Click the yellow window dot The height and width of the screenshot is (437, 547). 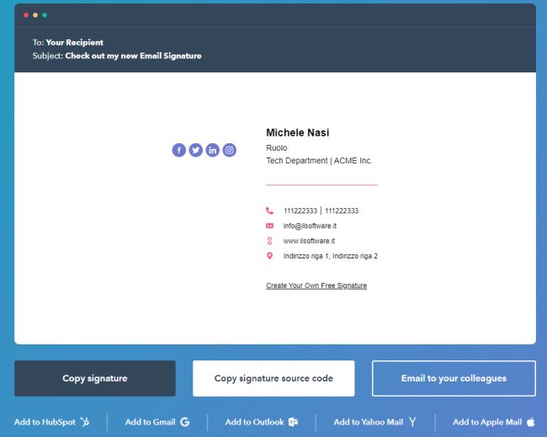(35, 15)
